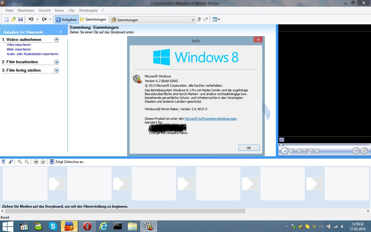The image size is (371, 232).
Task: Open the Clip menu
Action: tap(71, 10)
